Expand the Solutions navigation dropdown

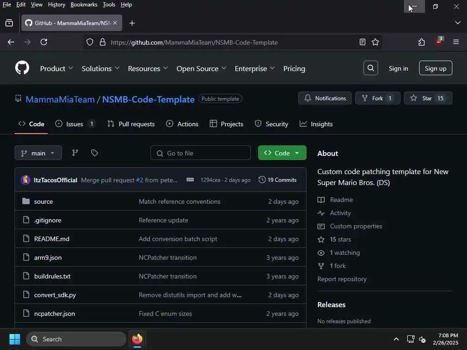coord(100,68)
